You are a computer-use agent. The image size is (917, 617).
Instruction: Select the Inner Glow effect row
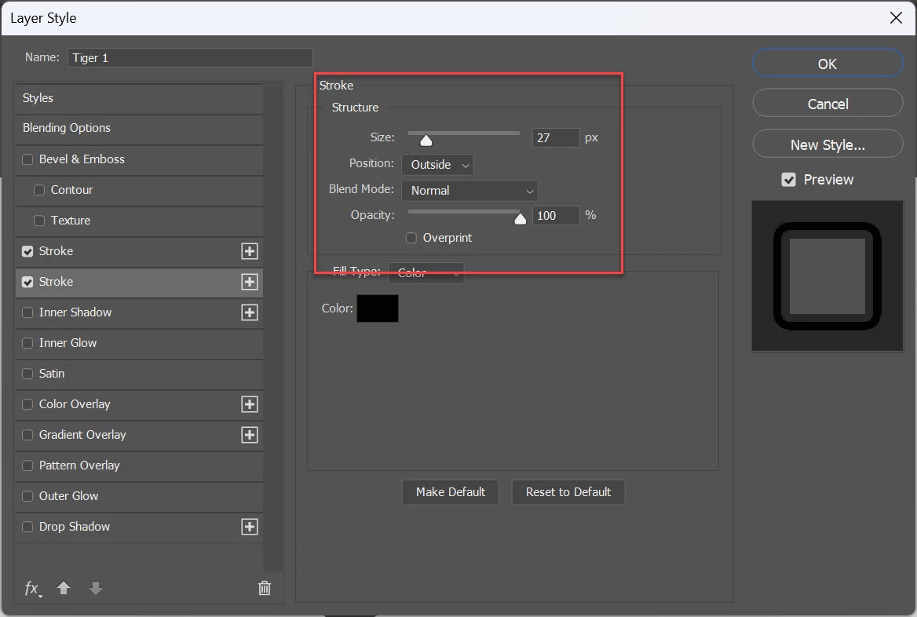[139, 343]
